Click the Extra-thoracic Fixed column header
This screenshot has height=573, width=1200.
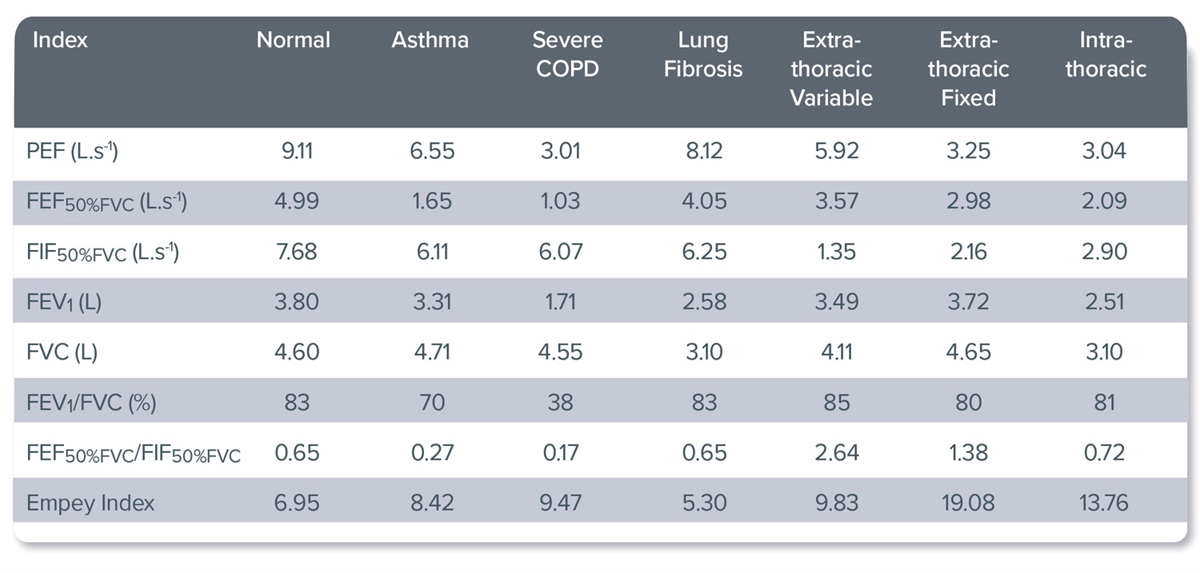pyautogui.click(x=968, y=69)
